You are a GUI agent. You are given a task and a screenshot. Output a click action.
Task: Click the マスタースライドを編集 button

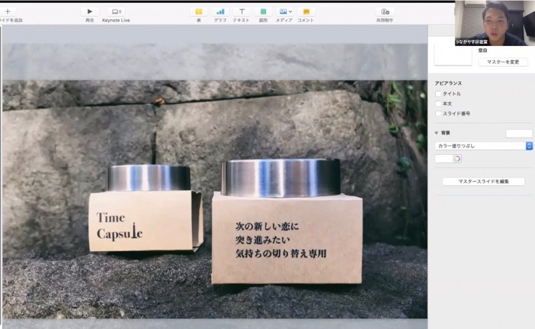(x=483, y=182)
